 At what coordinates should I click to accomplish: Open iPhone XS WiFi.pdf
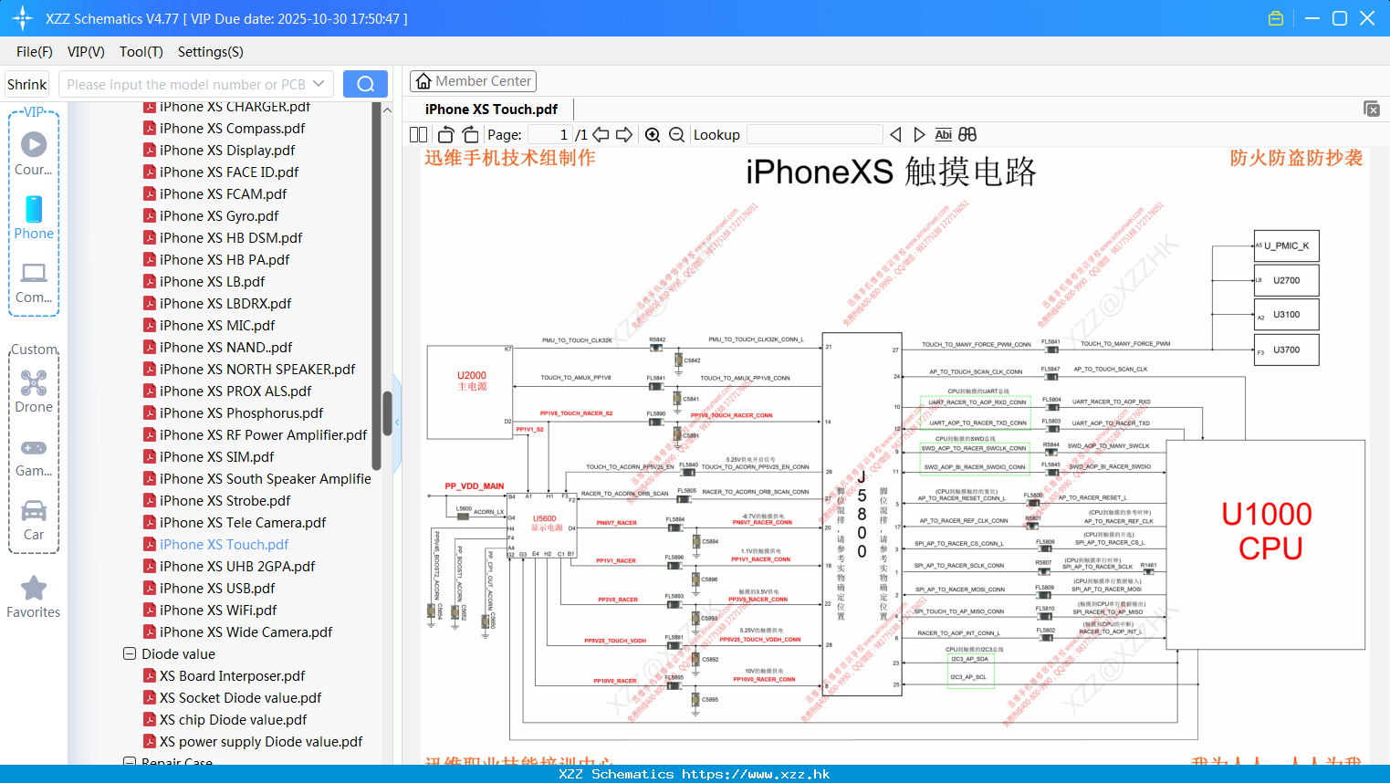pyautogui.click(x=218, y=611)
